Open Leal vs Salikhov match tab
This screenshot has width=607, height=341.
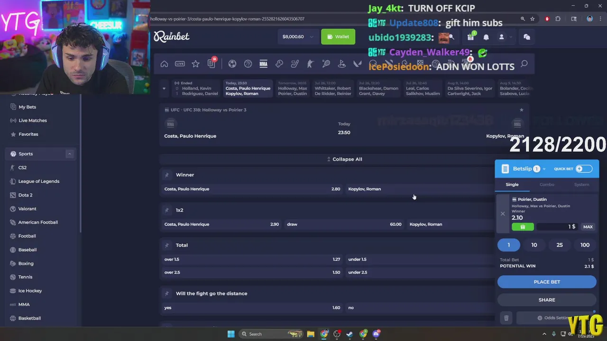pos(422,89)
